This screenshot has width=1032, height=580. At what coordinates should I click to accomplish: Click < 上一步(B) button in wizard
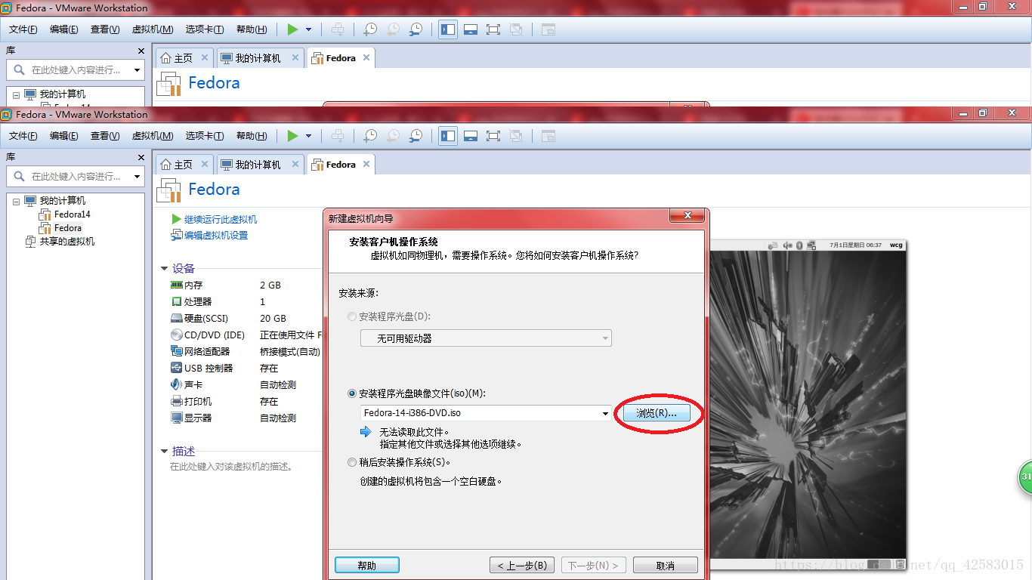click(522, 565)
